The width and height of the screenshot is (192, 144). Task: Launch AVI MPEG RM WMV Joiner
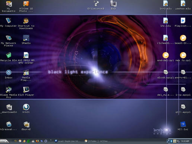[26, 58]
